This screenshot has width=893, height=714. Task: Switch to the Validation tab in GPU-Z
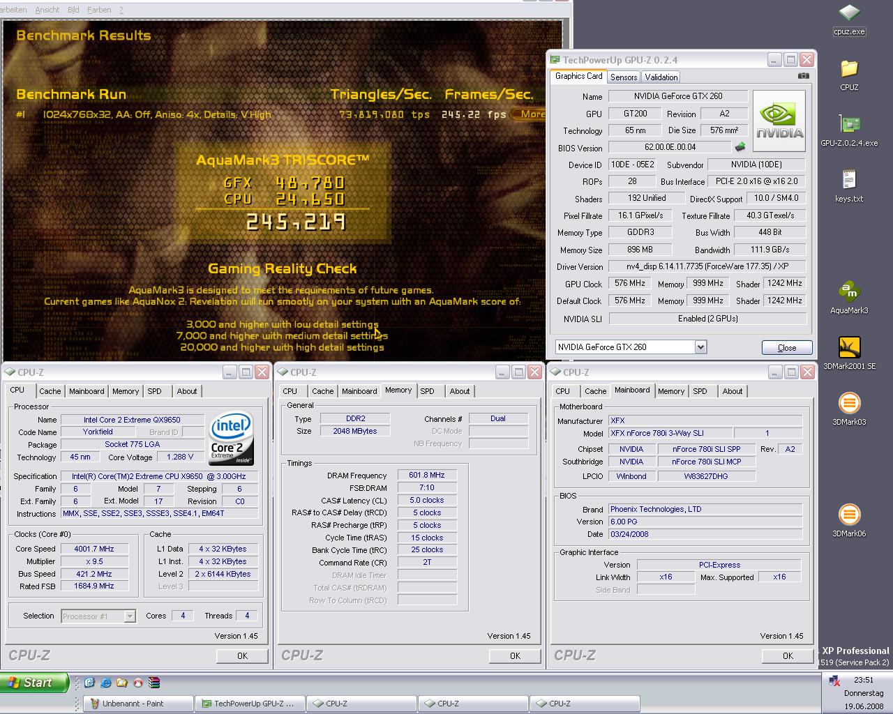[661, 77]
